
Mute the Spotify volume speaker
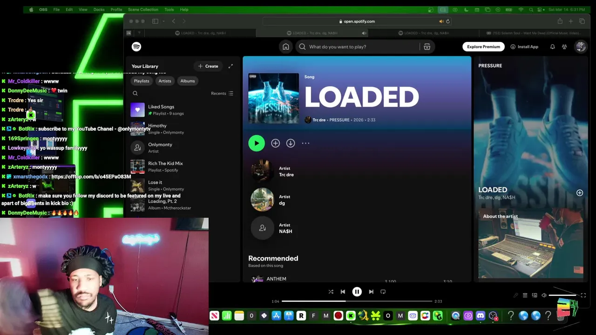(x=544, y=295)
